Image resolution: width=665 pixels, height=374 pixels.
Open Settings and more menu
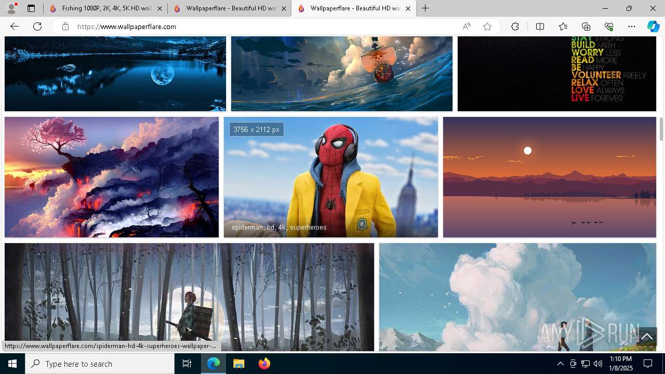(632, 26)
